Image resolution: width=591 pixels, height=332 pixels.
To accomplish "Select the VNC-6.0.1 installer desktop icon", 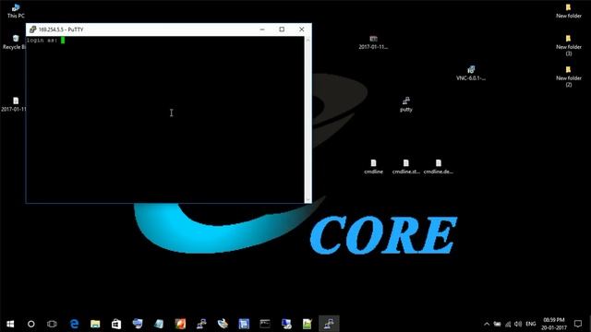I will click(x=471, y=74).
